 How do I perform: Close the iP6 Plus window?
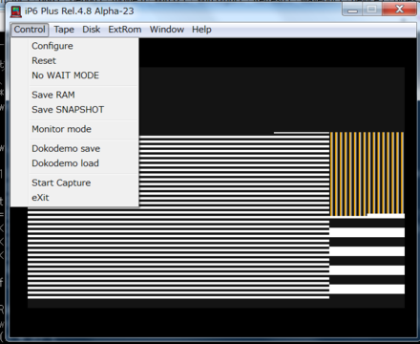[x=399, y=10]
